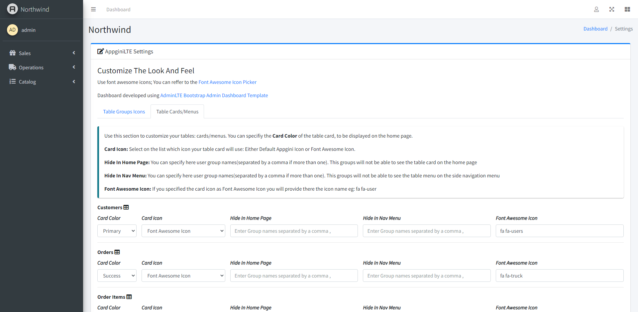Image resolution: width=638 pixels, height=312 pixels.
Task: Toggle the sidebar hamburger icon
Action: tap(93, 9)
